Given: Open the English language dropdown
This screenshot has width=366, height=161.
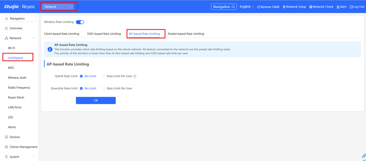Looking at the screenshot, I should pyautogui.click(x=246, y=7).
